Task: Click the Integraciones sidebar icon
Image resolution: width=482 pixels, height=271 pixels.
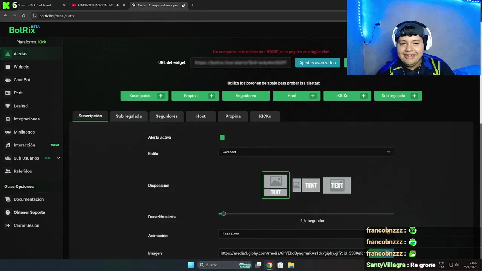Action: pos(8,119)
